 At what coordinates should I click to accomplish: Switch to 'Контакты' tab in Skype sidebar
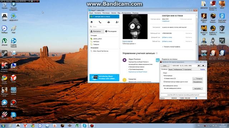click(97, 31)
